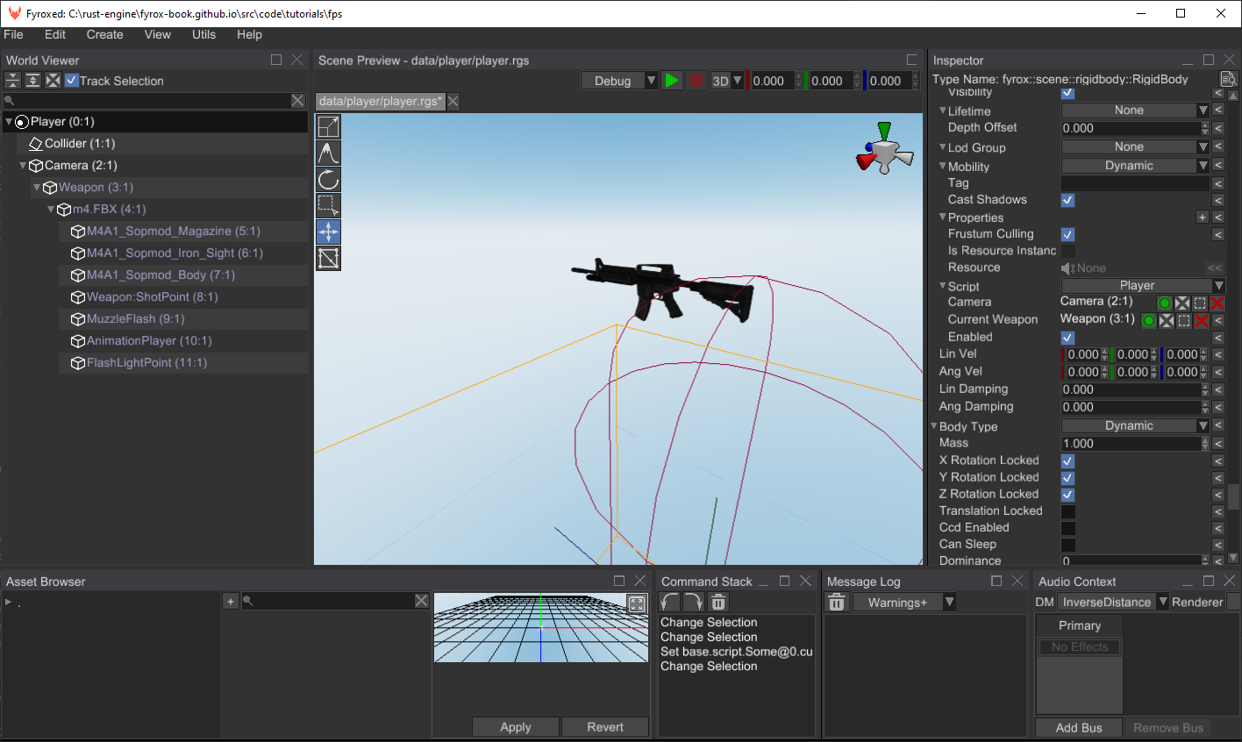Viewport: 1242px width, 742px height.
Task: Uncheck X Rotation Locked
Action: click(1067, 460)
